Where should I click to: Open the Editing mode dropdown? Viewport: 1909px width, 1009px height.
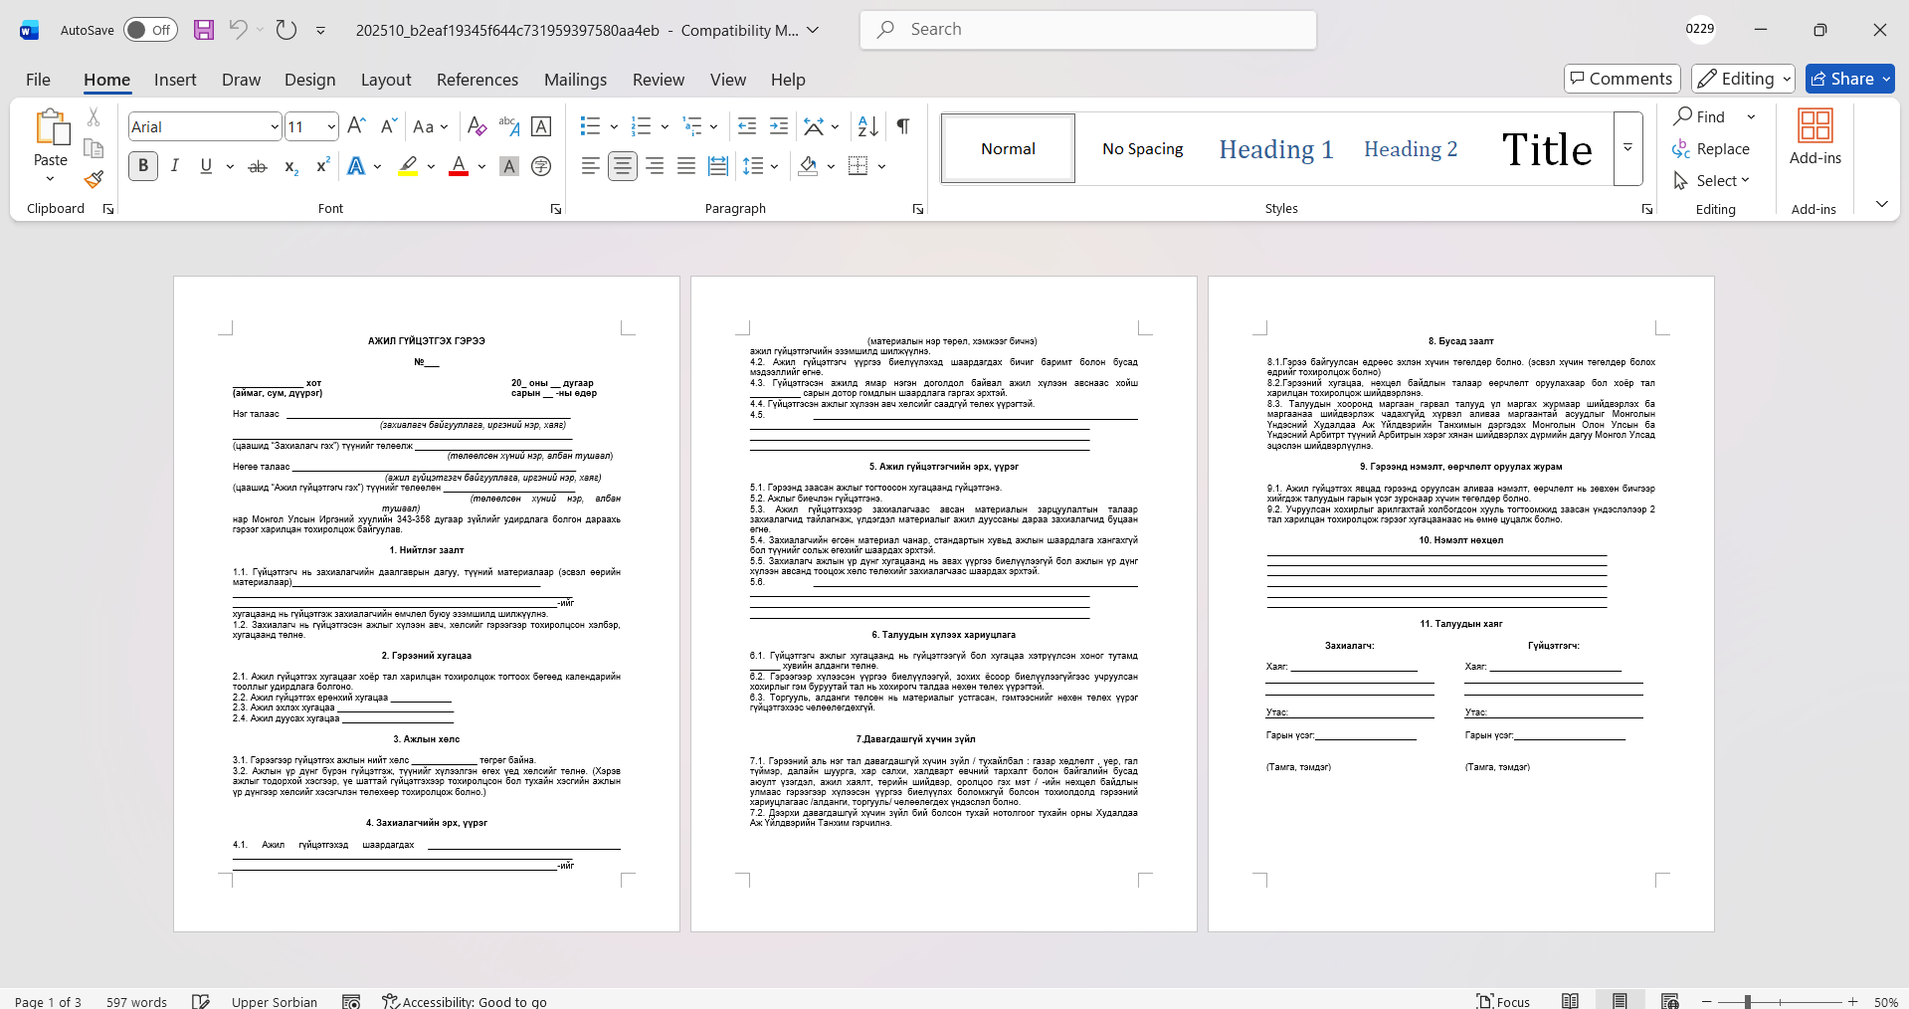pyautogui.click(x=1744, y=79)
